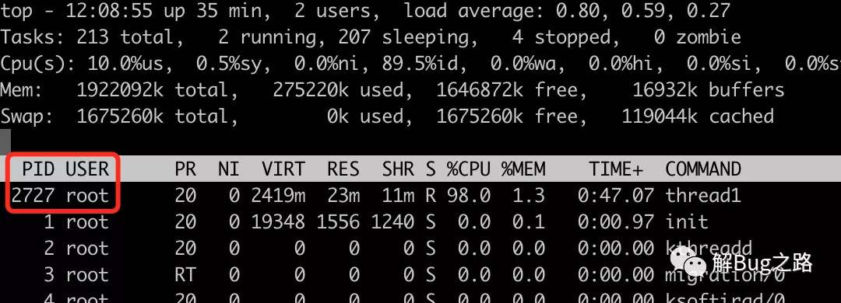Viewport: 841px width, 303px height.
Task: Click the 275220k used memory value
Action: coord(338,90)
